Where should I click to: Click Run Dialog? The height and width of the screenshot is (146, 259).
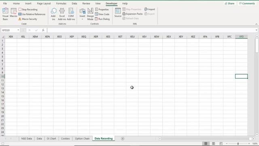coord(102,19)
